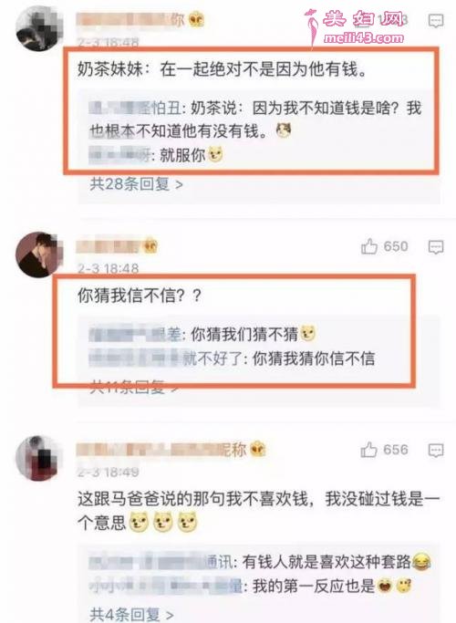456x623 pixels.
Task: Expand 共4条回复 replies
Action: [131, 614]
